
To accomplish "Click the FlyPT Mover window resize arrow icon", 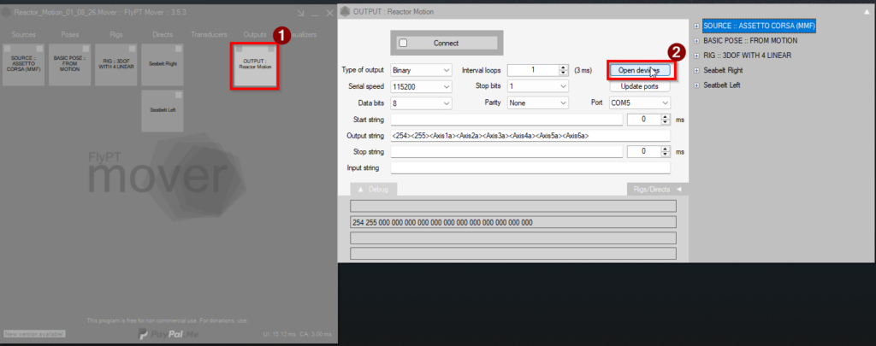I will 300,13.
